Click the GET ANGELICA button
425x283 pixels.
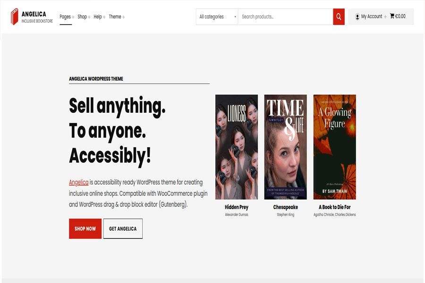(123, 228)
